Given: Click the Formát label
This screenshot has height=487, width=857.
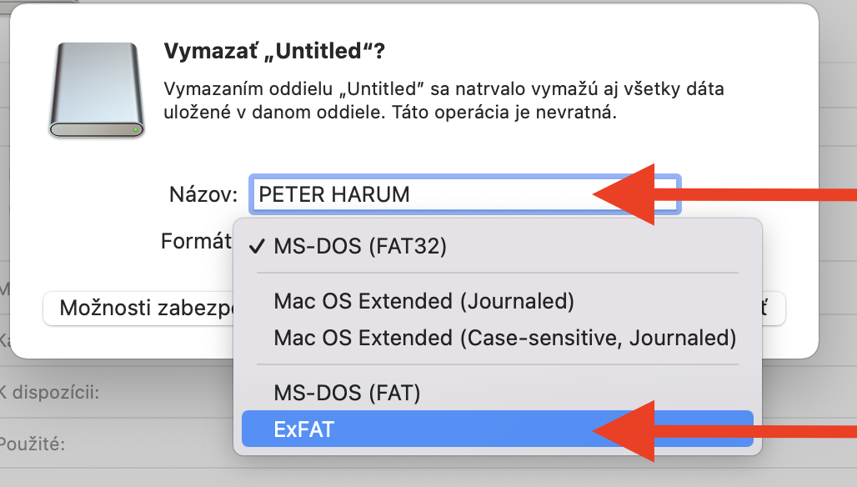Looking at the screenshot, I should [196, 242].
